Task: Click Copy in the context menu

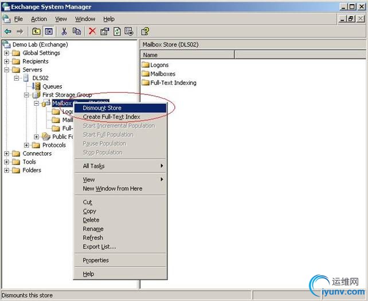Action: tap(120, 211)
